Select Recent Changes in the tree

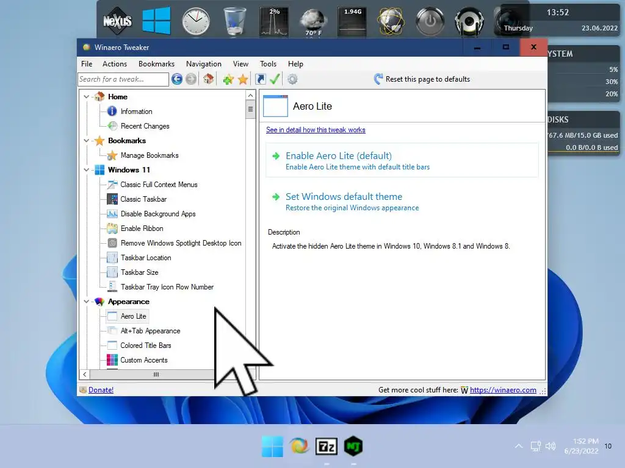(145, 126)
